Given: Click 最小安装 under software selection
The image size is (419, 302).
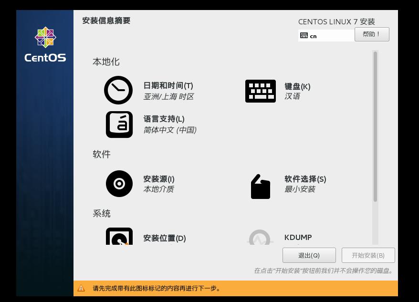Looking at the screenshot, I should pyautogui.click(x=301, y=189).
